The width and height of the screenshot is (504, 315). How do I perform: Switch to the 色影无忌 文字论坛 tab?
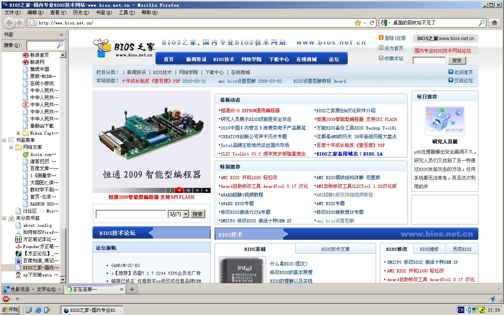tap(32, 289)
